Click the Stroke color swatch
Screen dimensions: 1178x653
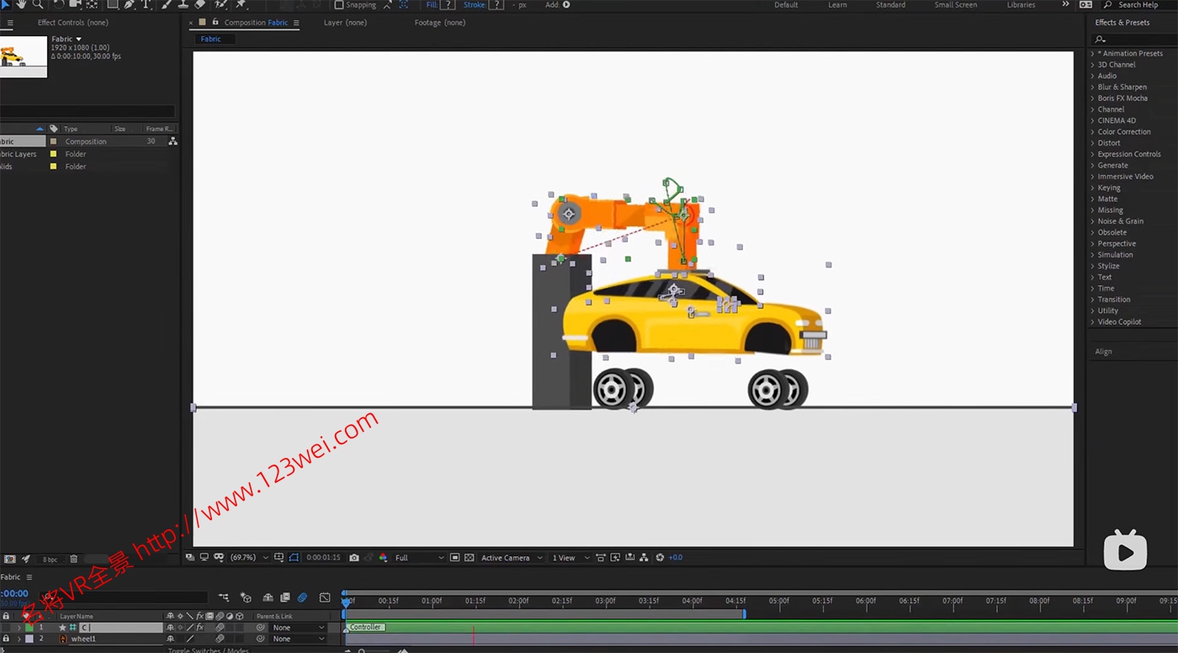(496, 5)
